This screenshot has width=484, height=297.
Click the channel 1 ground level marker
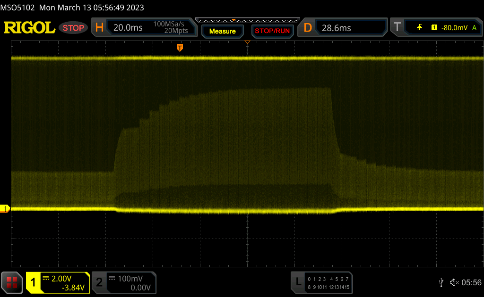coord(5,209)
